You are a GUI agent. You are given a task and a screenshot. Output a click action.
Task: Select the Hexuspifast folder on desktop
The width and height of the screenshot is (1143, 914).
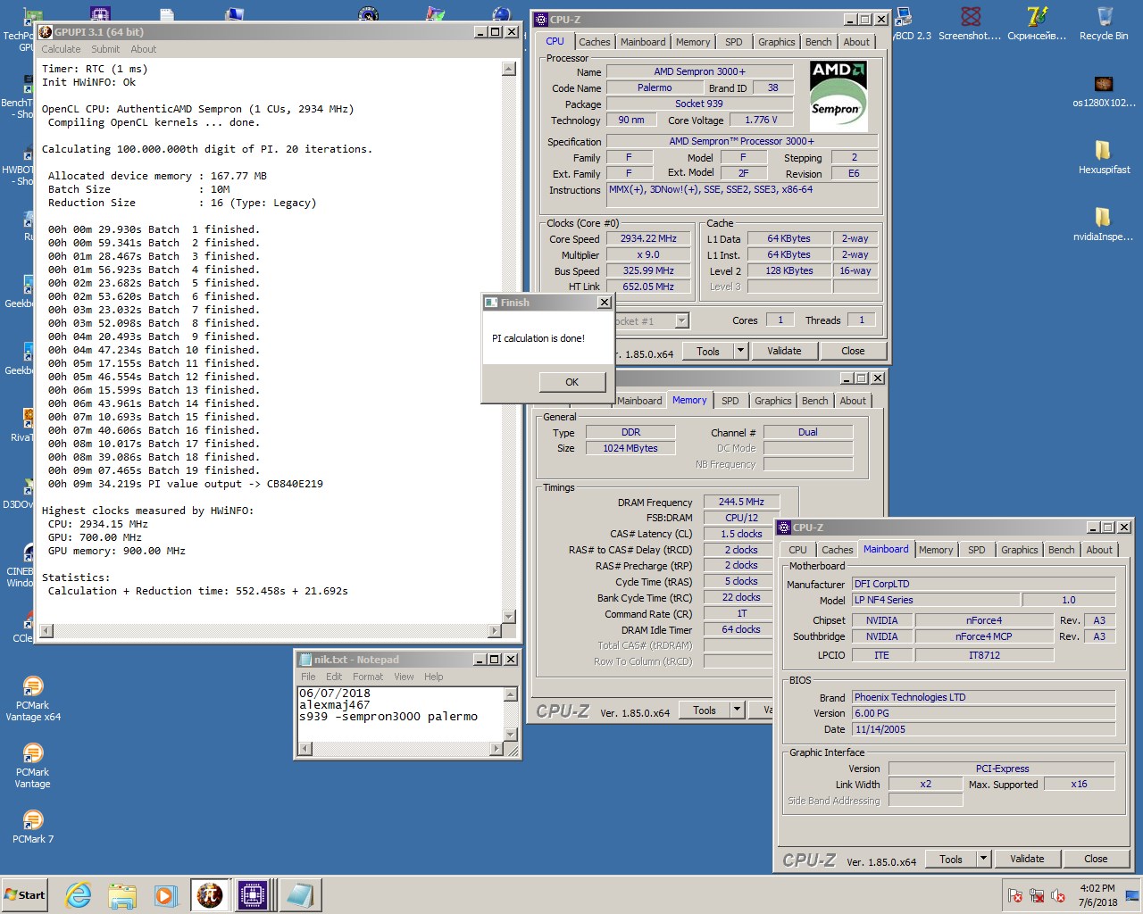(1104, 157)
